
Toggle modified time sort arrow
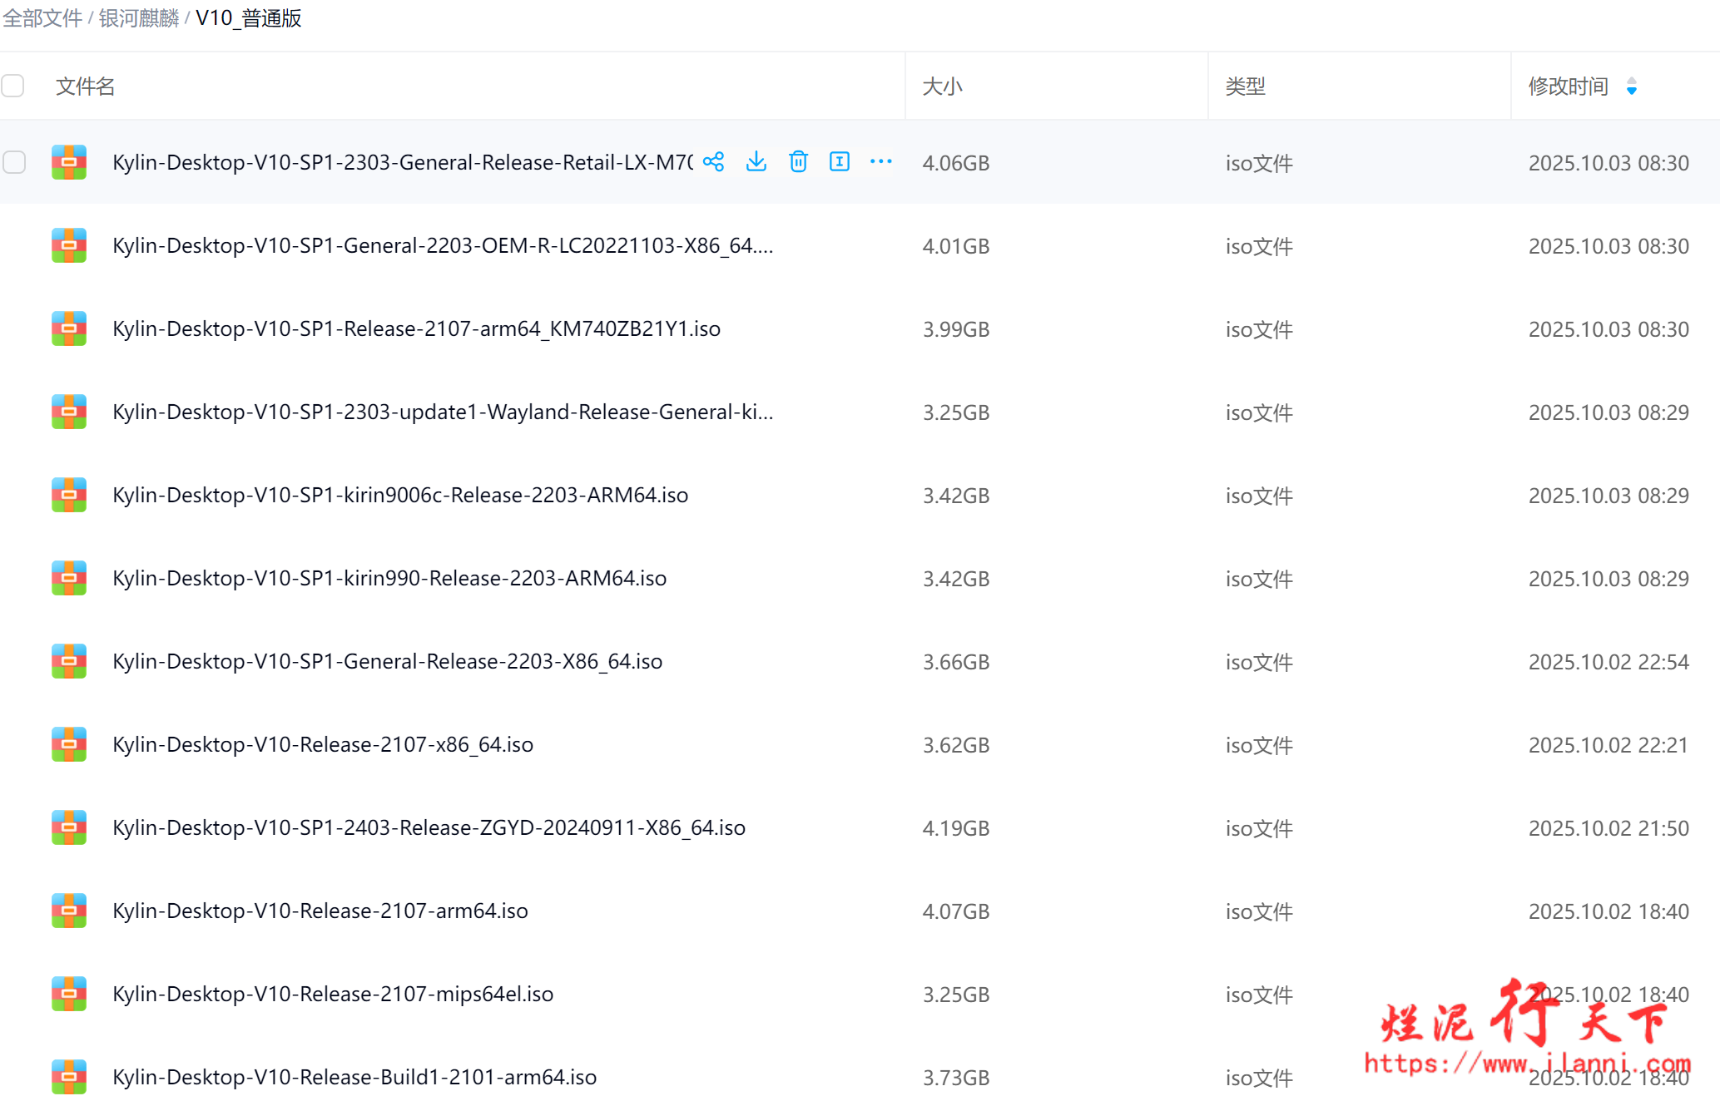tap(1631, 86)
